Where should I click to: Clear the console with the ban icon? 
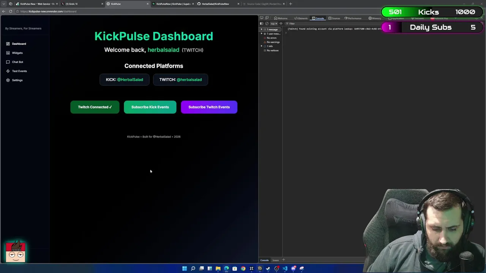pyautogui.click(x=267, y=24)
